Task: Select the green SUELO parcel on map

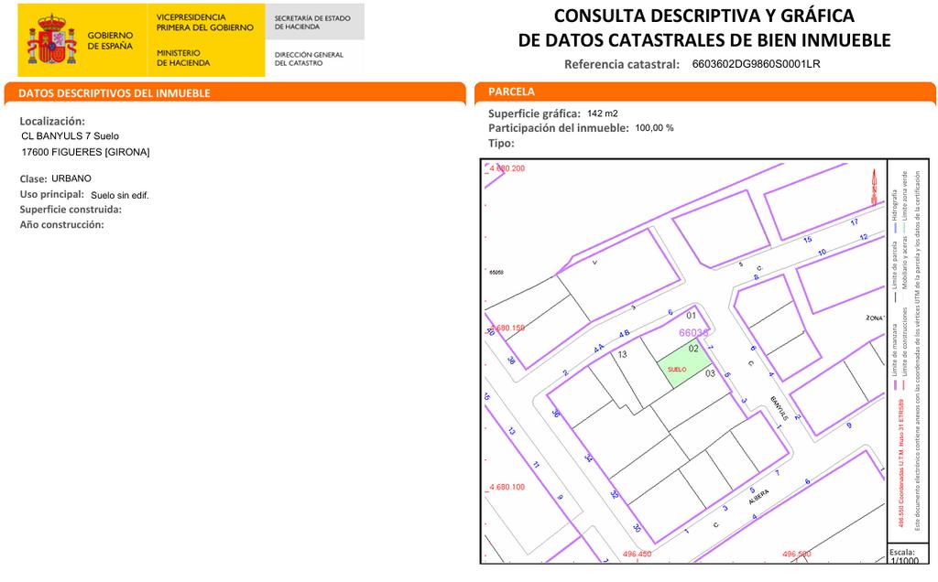Action: [682, 369]
